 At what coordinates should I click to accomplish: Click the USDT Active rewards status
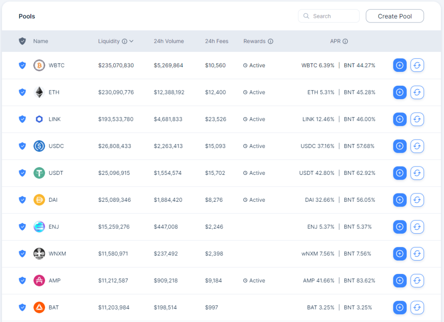(x=254, y=173)
